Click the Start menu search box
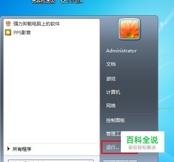This screenshot has width=174, height=162. [51, 161]
